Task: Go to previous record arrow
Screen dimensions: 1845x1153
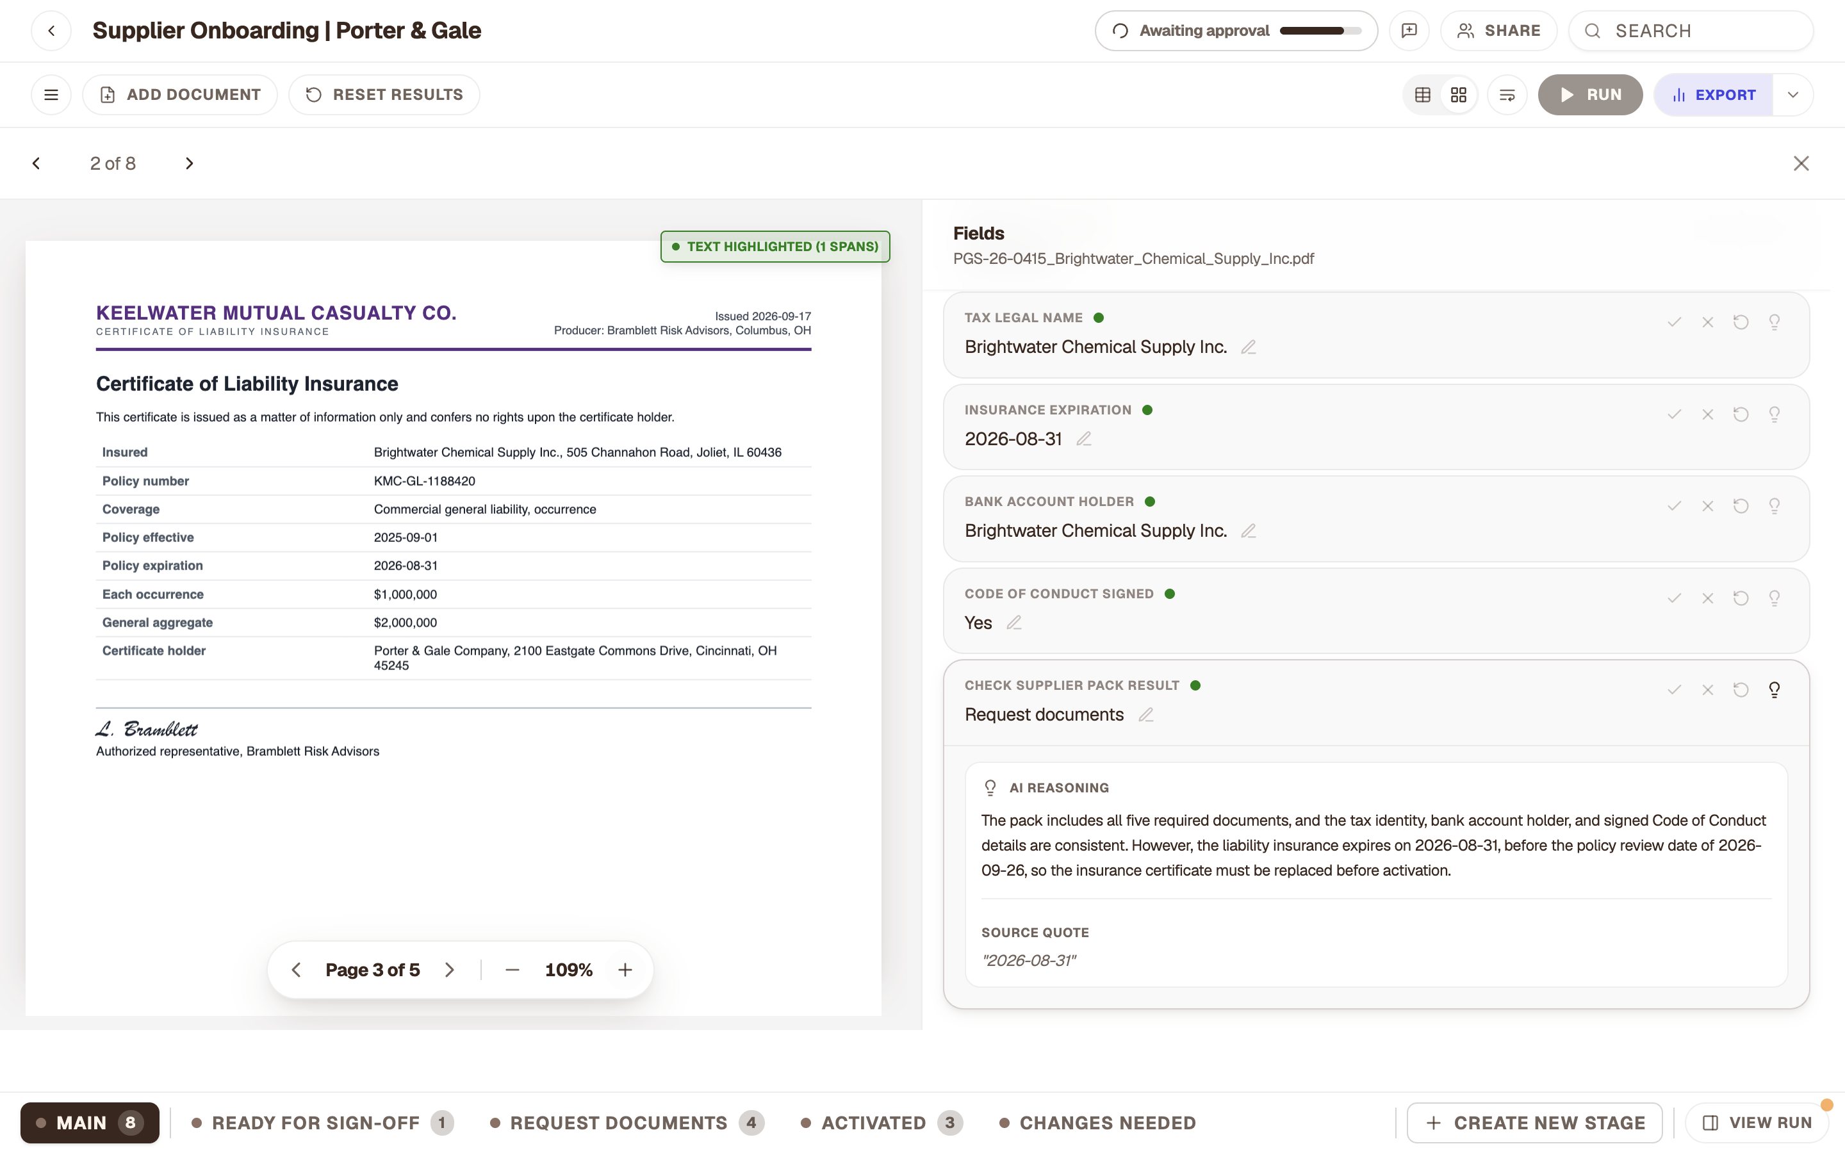Action: click(x=36, y=163)
